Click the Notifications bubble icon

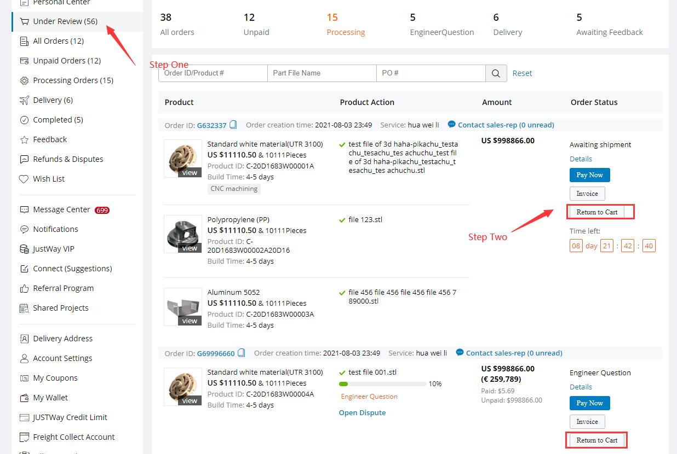tap(24, 229)
